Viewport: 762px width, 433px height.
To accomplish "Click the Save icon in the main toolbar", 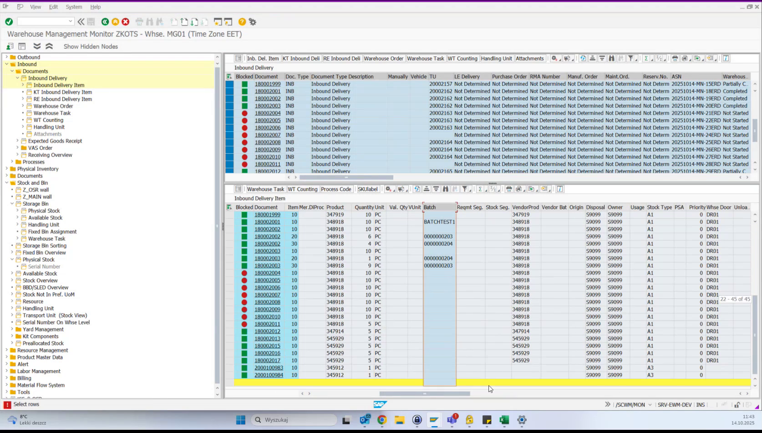I will coord(91,21).
